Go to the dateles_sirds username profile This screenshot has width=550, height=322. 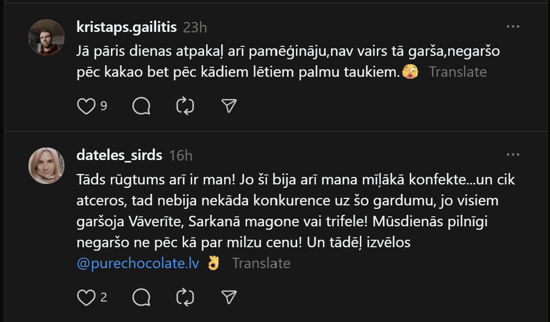tap(120, 155)
